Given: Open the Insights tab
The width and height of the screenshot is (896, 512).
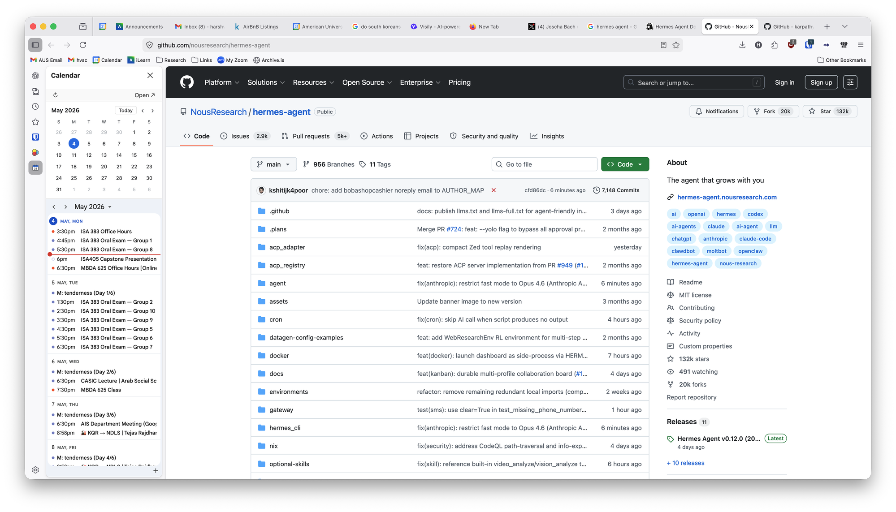Looking at the screenshot, I should click(547, 136).
